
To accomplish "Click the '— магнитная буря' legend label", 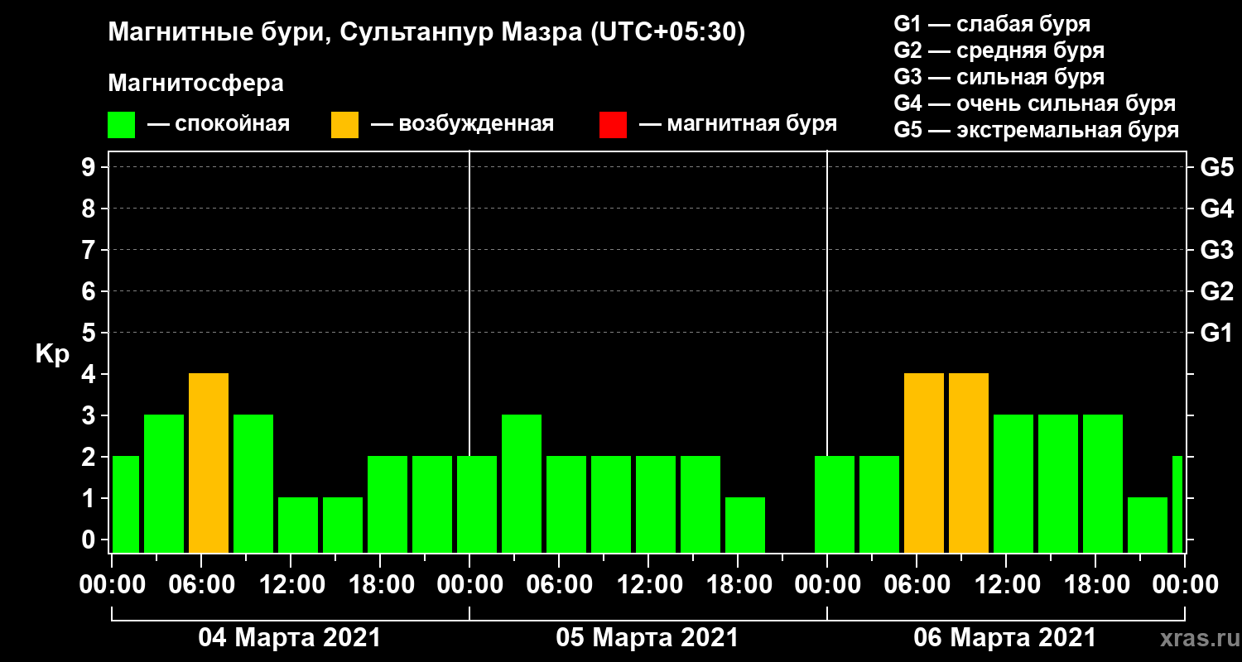I will point(738,125).
